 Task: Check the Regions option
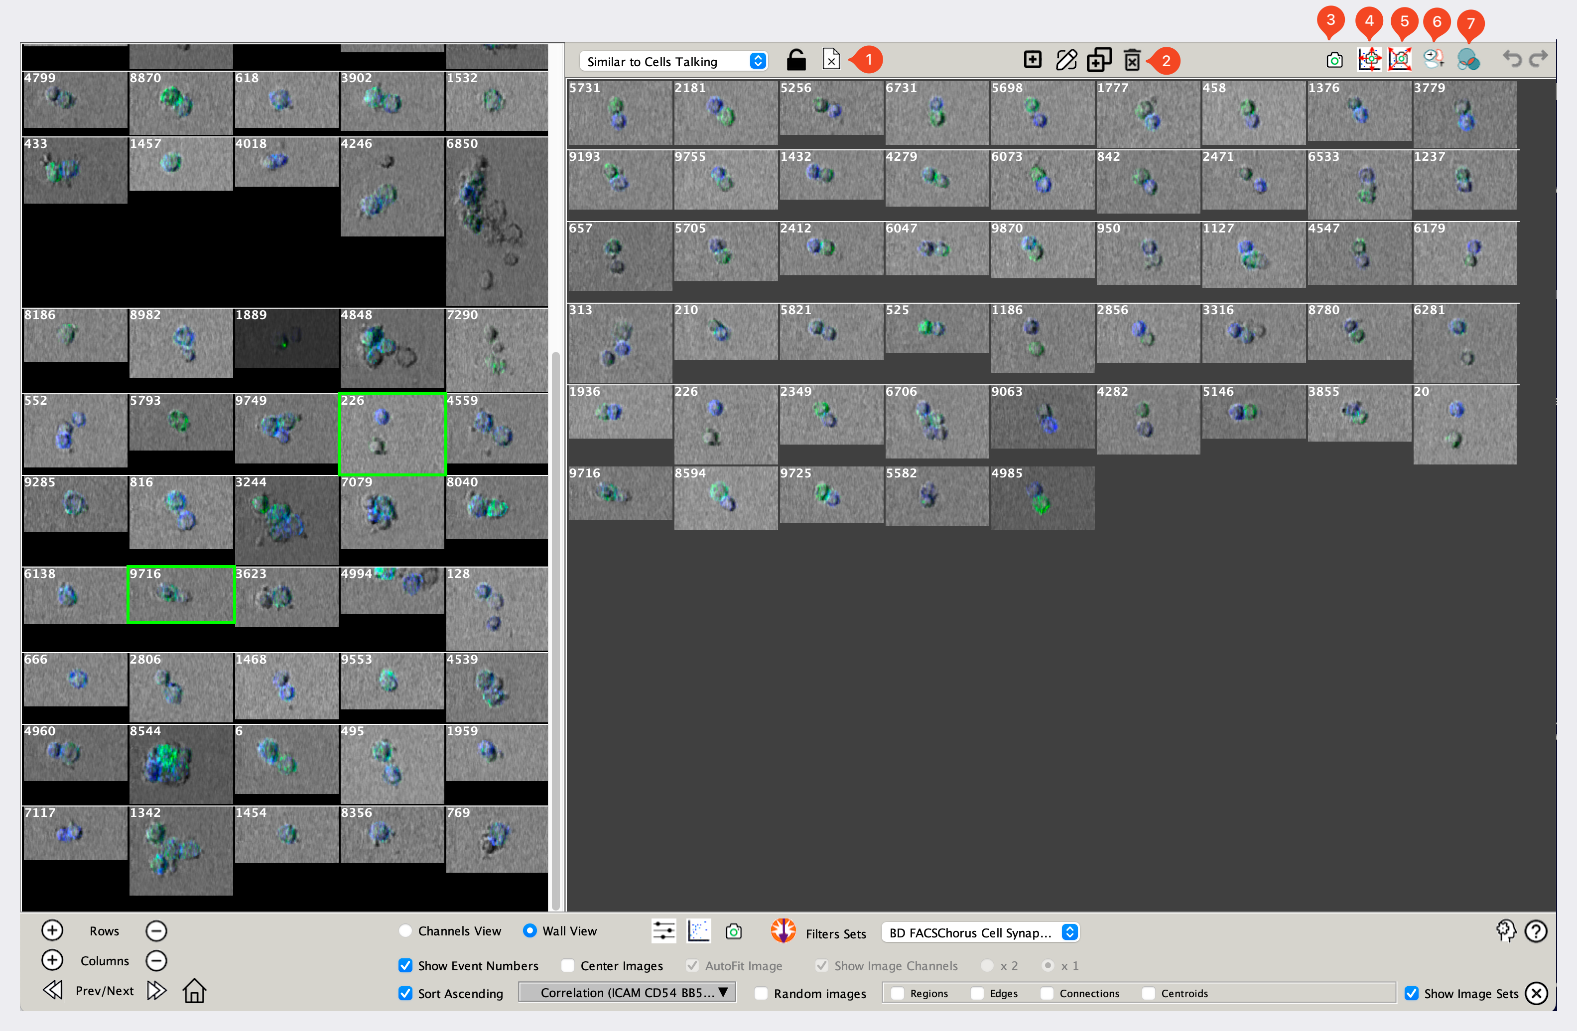898,993
